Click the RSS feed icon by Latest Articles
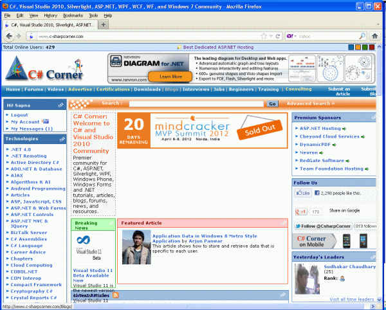386x310 pixels. tap(115, 295)
